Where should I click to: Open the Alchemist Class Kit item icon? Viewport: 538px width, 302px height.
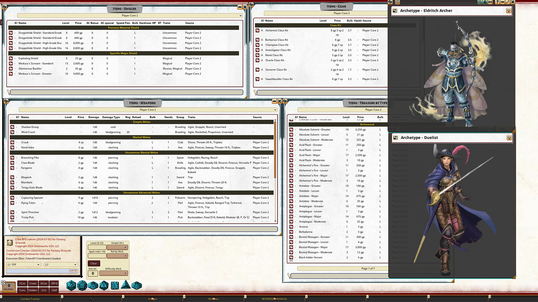pyautogui.click(x=258, y=30)
